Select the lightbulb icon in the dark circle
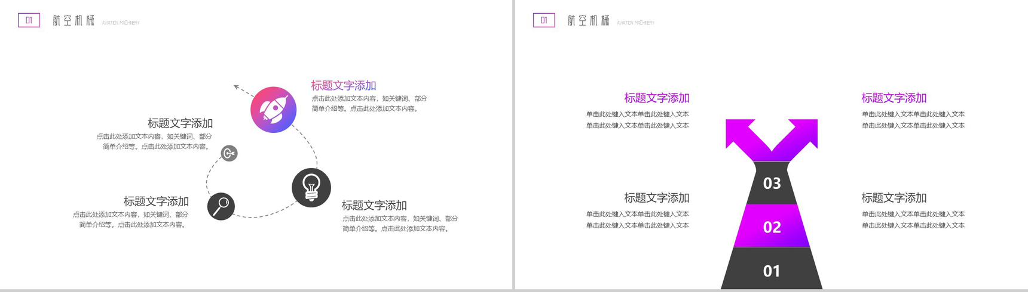Image resolution: width=1028 pixels, height=292 pixels. click(x=311, y=188)
